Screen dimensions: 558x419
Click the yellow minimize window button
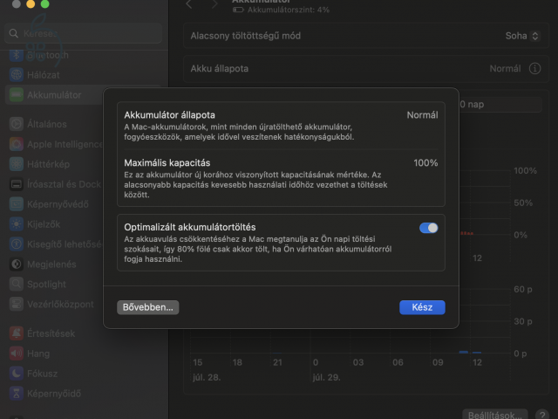(31, 3)
